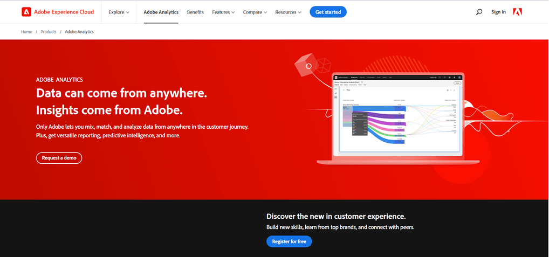Select the Adobe Analytics nav tab

(161, 12)
